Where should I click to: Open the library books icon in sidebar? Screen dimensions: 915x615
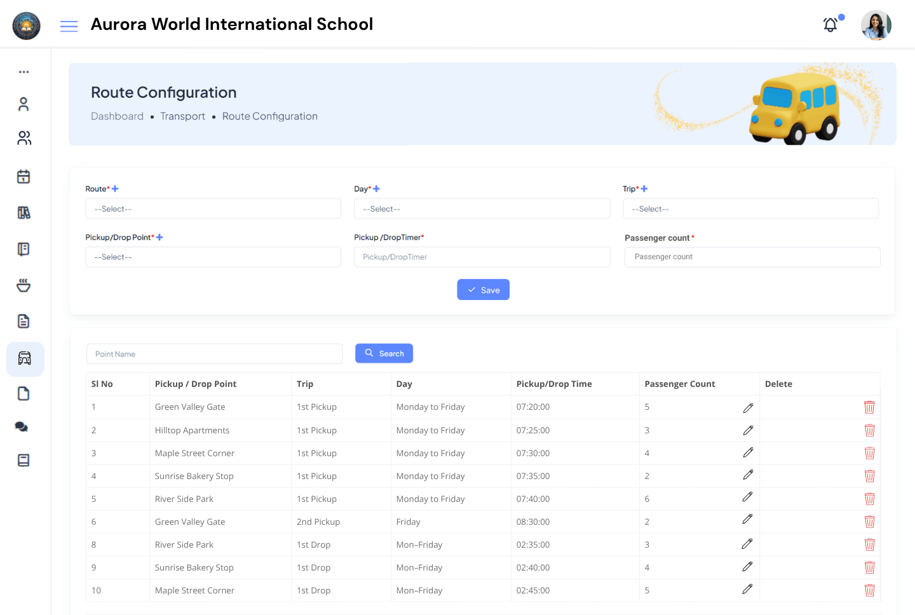pos(24,212)
